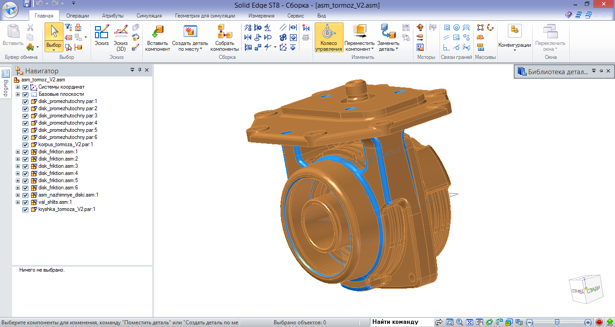Uncheck disk_promezhutochny.par:4 checkbox
The height and width of the screenshot is (327, 615).
pos(26,123)
